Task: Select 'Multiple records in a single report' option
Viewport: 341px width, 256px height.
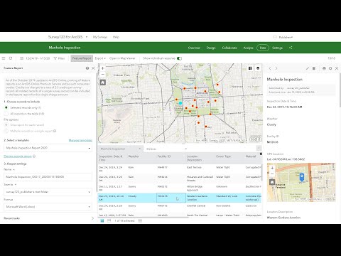Action: coord(6,131)
